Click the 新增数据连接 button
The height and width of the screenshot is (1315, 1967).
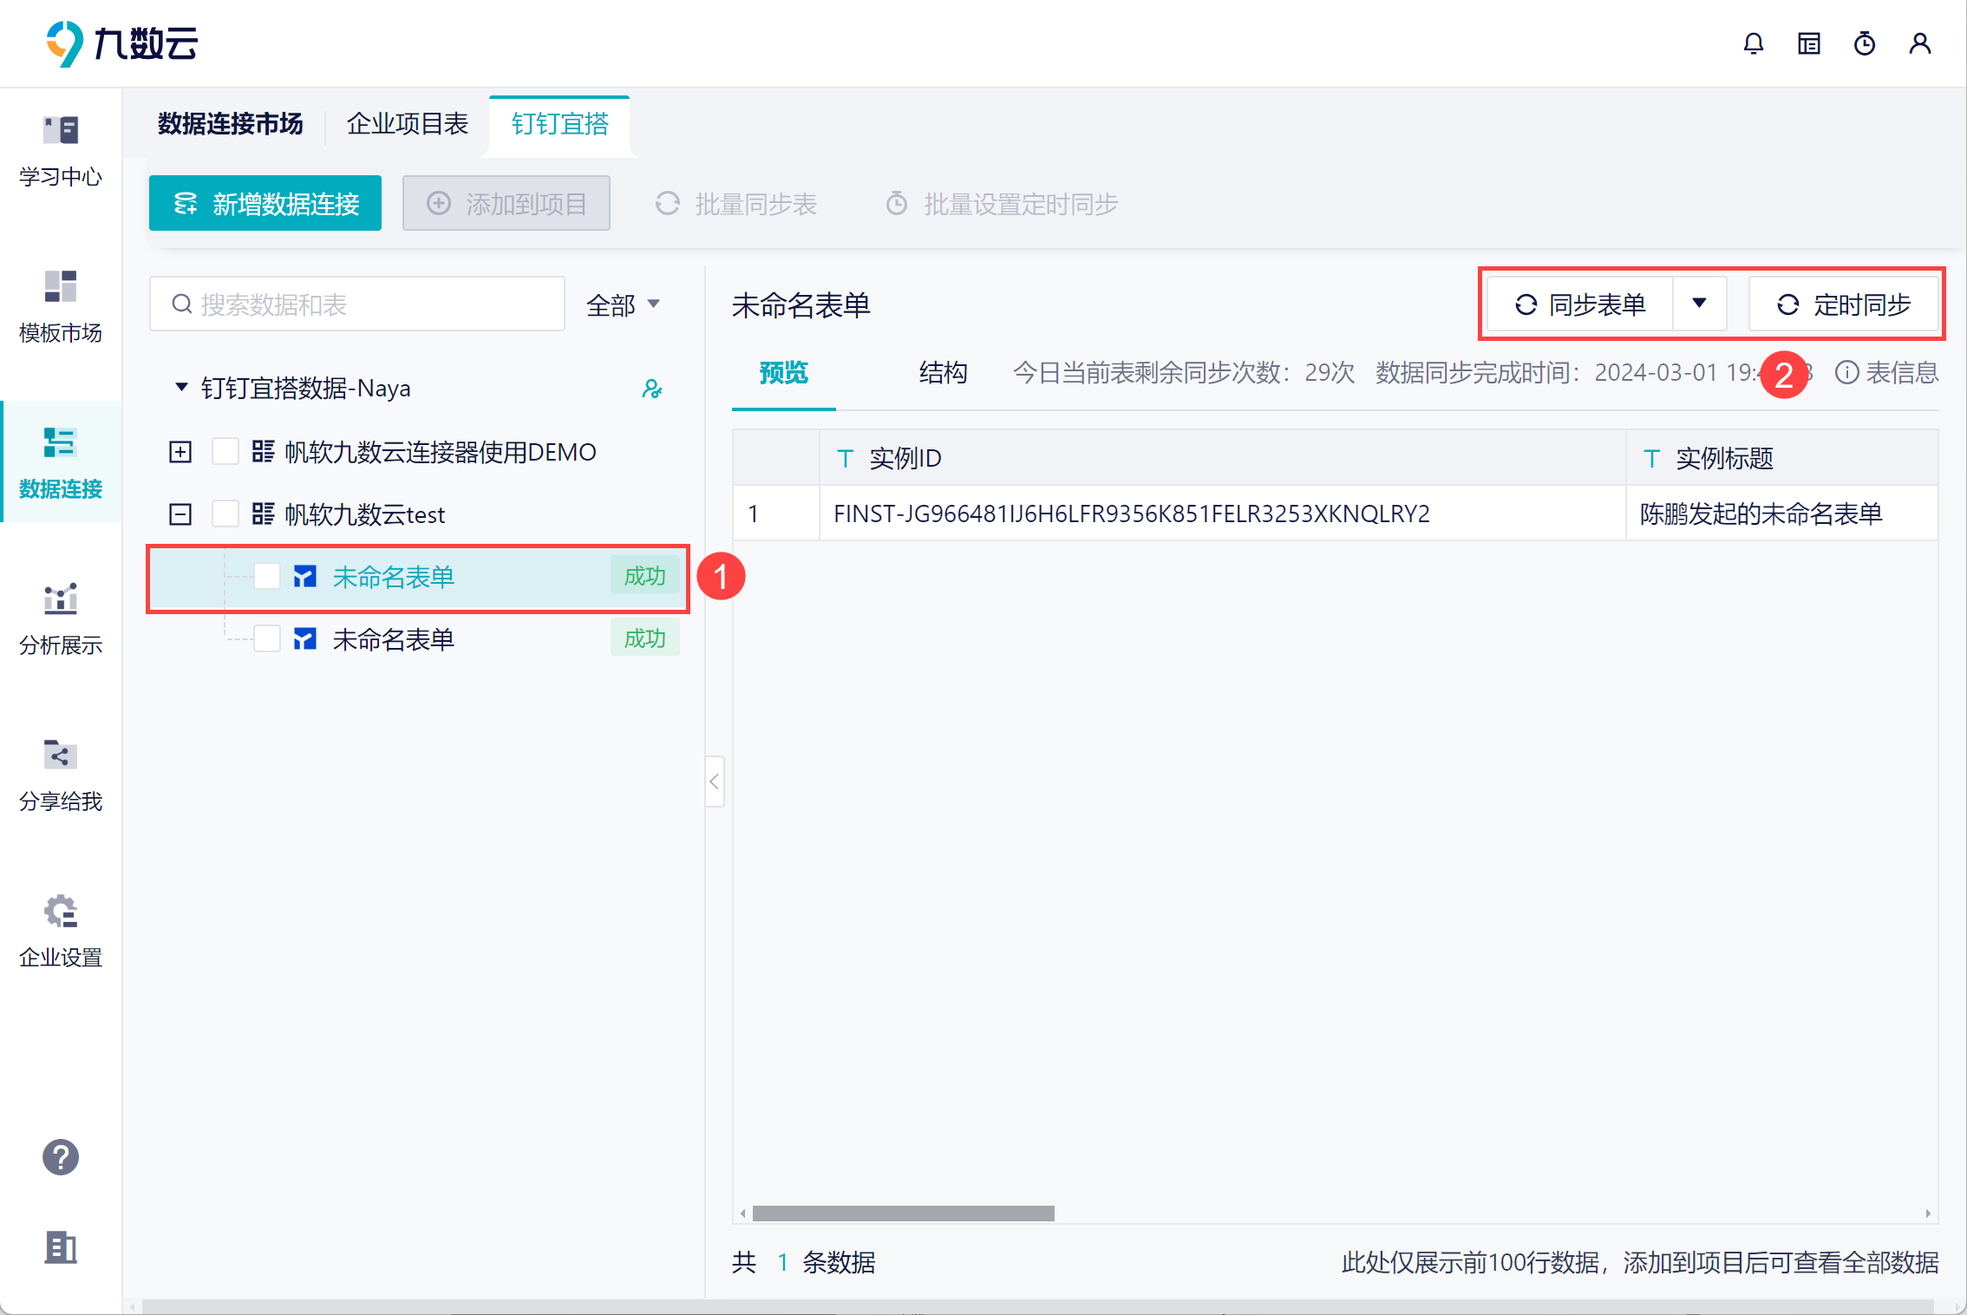click(265, 204)
